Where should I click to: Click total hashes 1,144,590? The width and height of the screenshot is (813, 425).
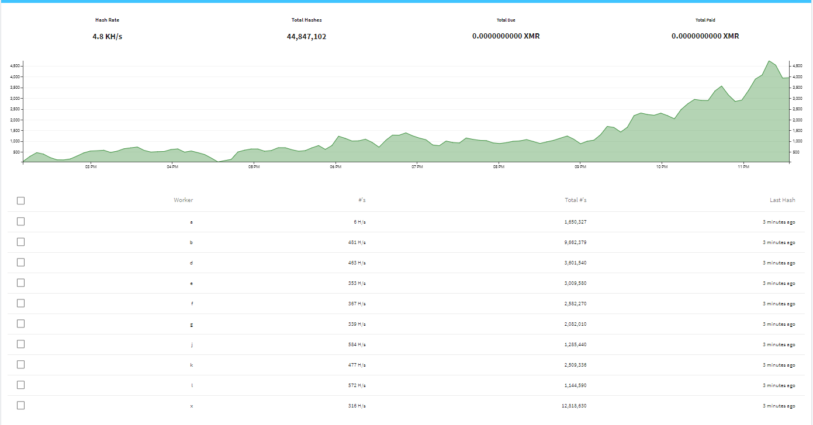pyautogui.click(x=576, y=385)
